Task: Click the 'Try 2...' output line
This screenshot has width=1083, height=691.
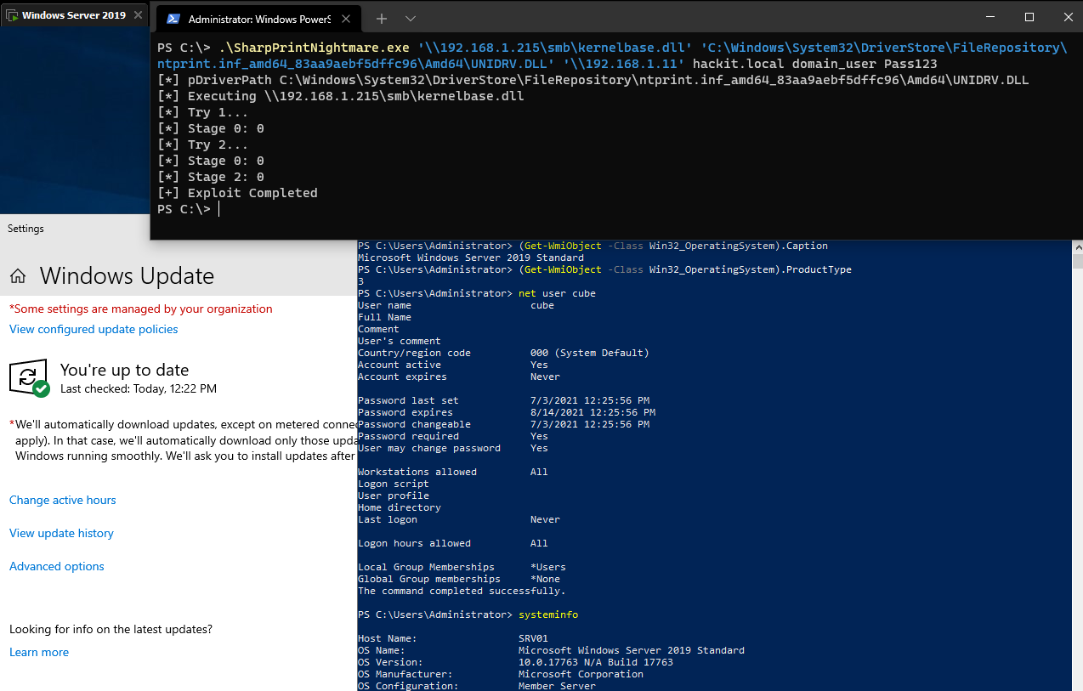Action: [203, 144]
